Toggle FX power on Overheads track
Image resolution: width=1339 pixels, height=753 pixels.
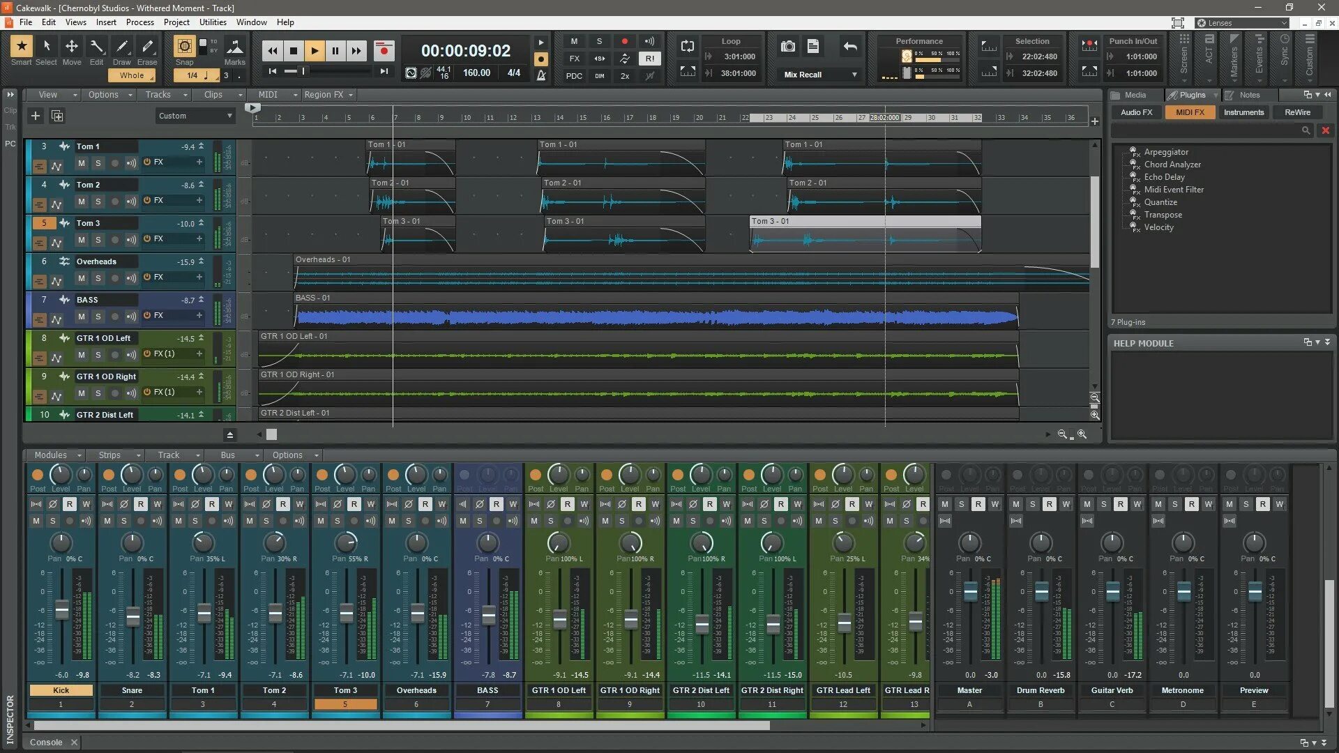pyautogui.click(x=147, y=277)
